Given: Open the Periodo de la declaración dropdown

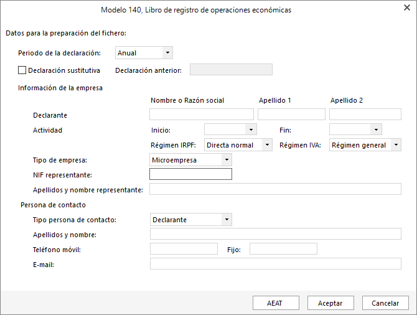Looking at the screenshot, I should pos(144,53).
